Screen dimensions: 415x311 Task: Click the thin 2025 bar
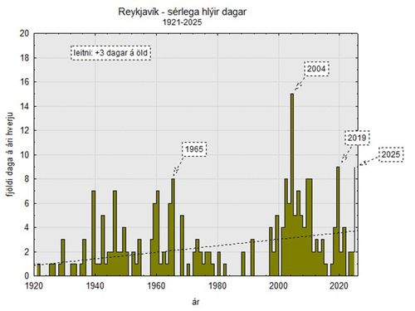click(354, 221)
